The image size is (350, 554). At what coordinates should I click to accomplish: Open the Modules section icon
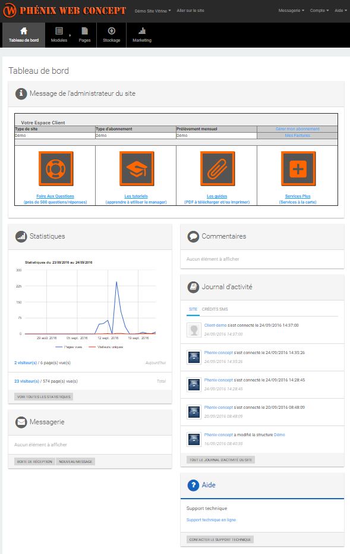59,31
